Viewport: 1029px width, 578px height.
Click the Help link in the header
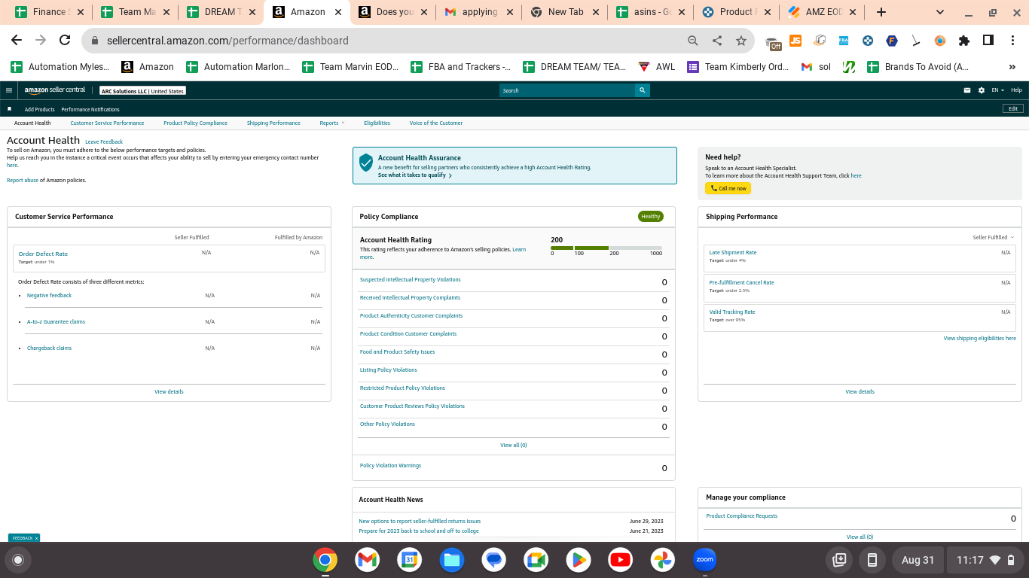(1016, 90)
